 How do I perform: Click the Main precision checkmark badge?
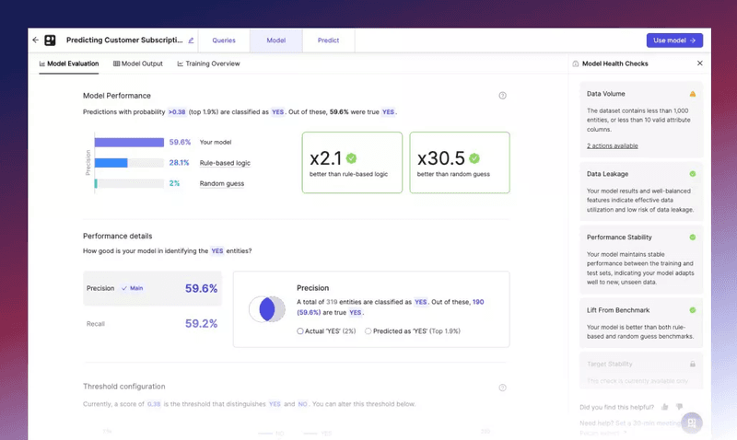(x=133, y=288)
